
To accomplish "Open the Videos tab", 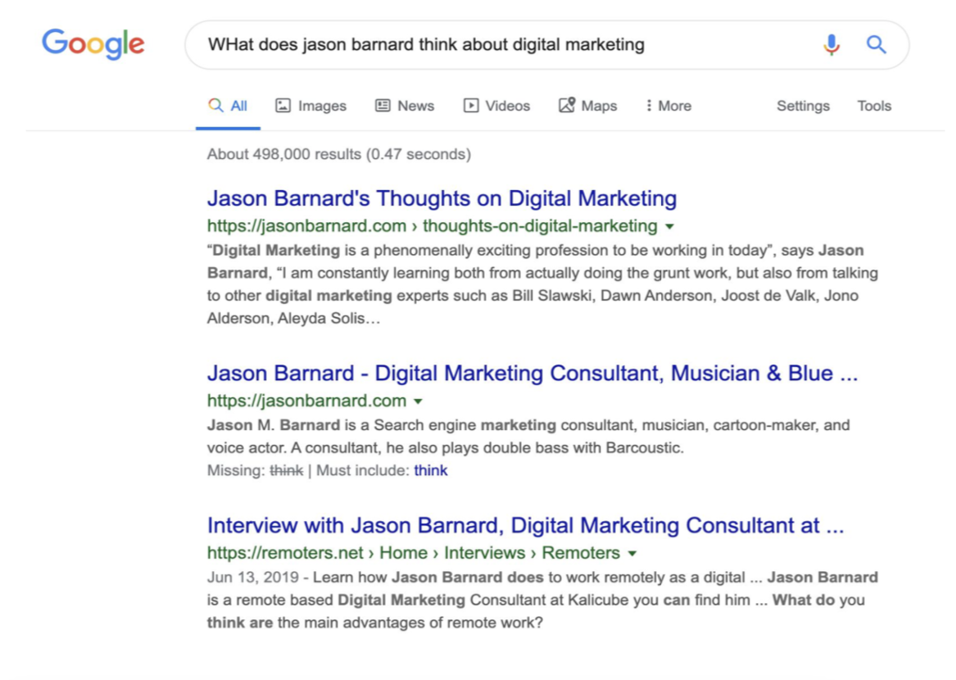I will pyautogui.click(x=497, y=107).
